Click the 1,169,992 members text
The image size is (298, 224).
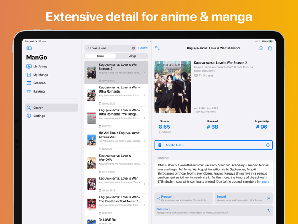coord(205,112)
